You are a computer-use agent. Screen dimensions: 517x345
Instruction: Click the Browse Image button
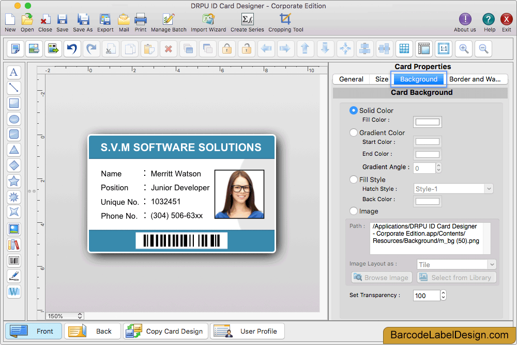point(382,277)
